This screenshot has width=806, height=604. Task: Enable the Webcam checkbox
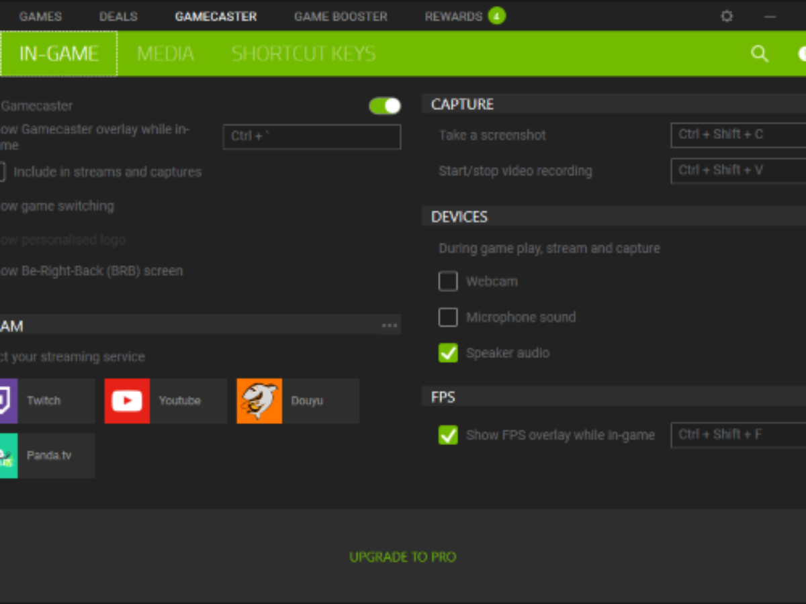click(448, 281)
